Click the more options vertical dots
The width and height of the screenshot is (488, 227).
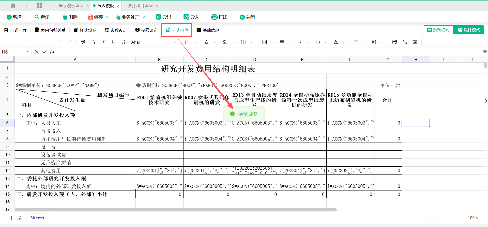[428, 42]
